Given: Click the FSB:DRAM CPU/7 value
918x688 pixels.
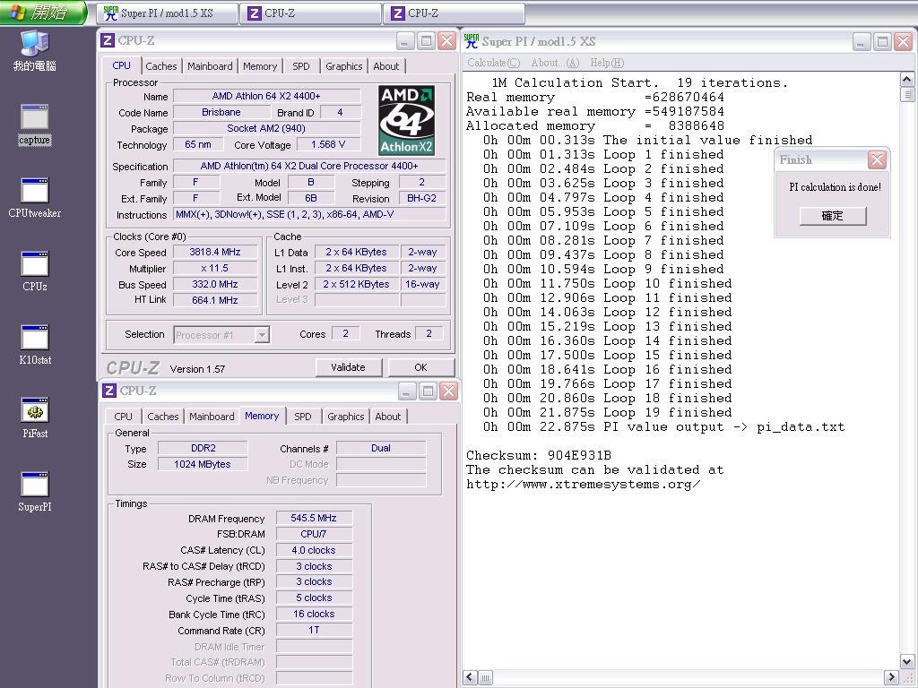Looking at the screenshot, I should [x=314, y=534].
